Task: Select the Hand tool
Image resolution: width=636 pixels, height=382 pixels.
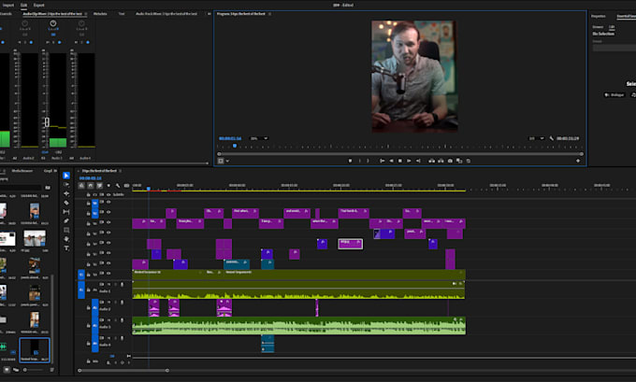Action: click(66, 239)
